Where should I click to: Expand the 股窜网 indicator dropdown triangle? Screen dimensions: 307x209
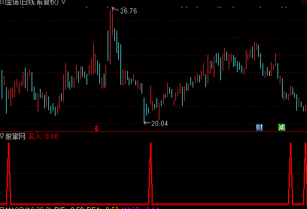click(x=2, y=136)
